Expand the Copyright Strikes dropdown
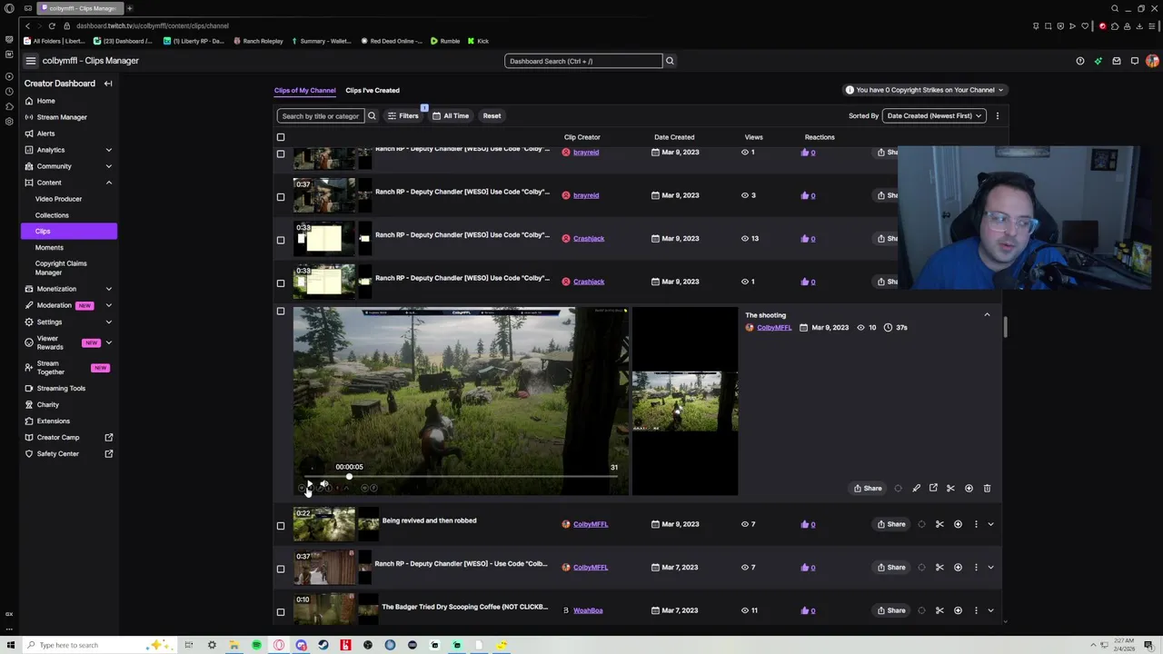This screenshot has height=654, width=1163. coord(923,90)
